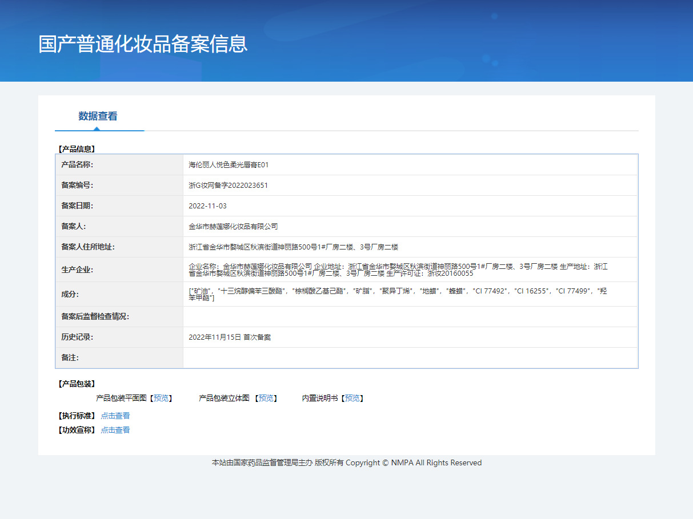
Task: Preview 产品包装平面图 via its 预览 link
Action: coord(161,398)
